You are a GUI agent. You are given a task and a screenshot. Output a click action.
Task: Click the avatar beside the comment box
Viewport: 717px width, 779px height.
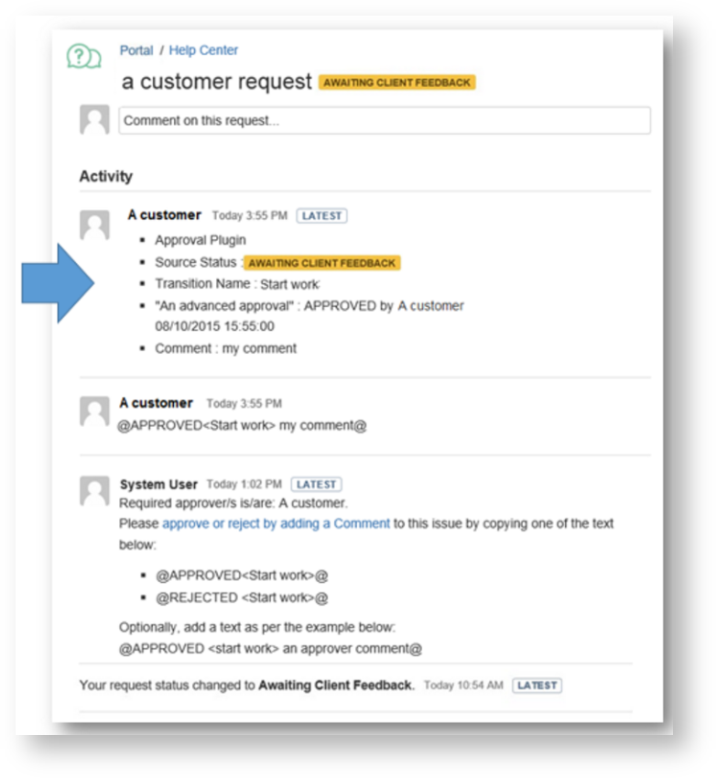(x=94, y=120)
